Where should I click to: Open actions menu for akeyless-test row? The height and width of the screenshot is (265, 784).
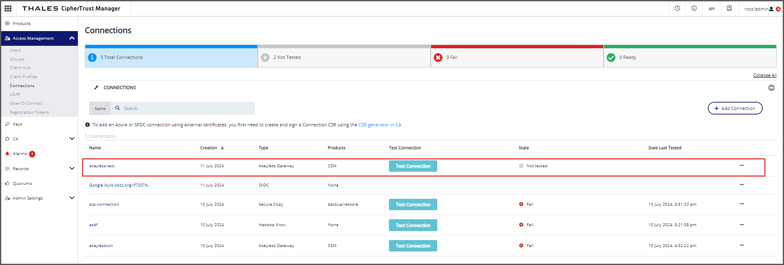(x=741, y=166)
